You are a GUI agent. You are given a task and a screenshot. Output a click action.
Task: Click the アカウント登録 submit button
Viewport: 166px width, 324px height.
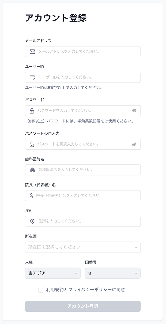pos(83,306)
